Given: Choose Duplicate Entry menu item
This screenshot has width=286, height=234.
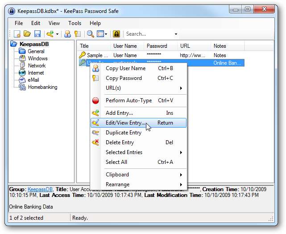Looking at the screenshot, I should [138, 133].
